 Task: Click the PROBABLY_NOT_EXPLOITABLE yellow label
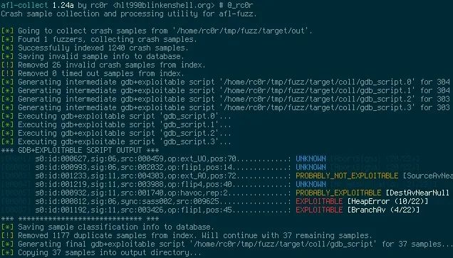point(347,176)
